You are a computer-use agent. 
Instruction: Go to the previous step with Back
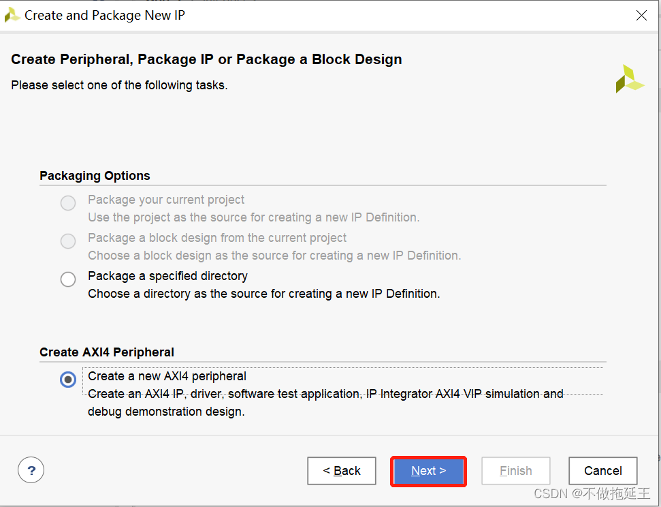coord(342,471)
